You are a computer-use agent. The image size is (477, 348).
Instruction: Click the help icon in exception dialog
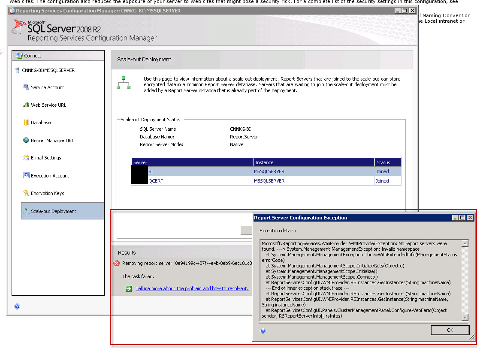coord(263,331)
